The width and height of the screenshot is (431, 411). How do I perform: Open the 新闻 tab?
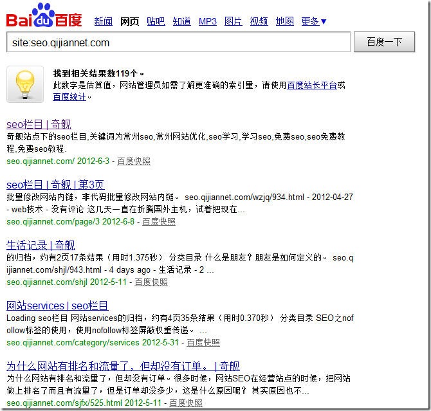(104, 21)
